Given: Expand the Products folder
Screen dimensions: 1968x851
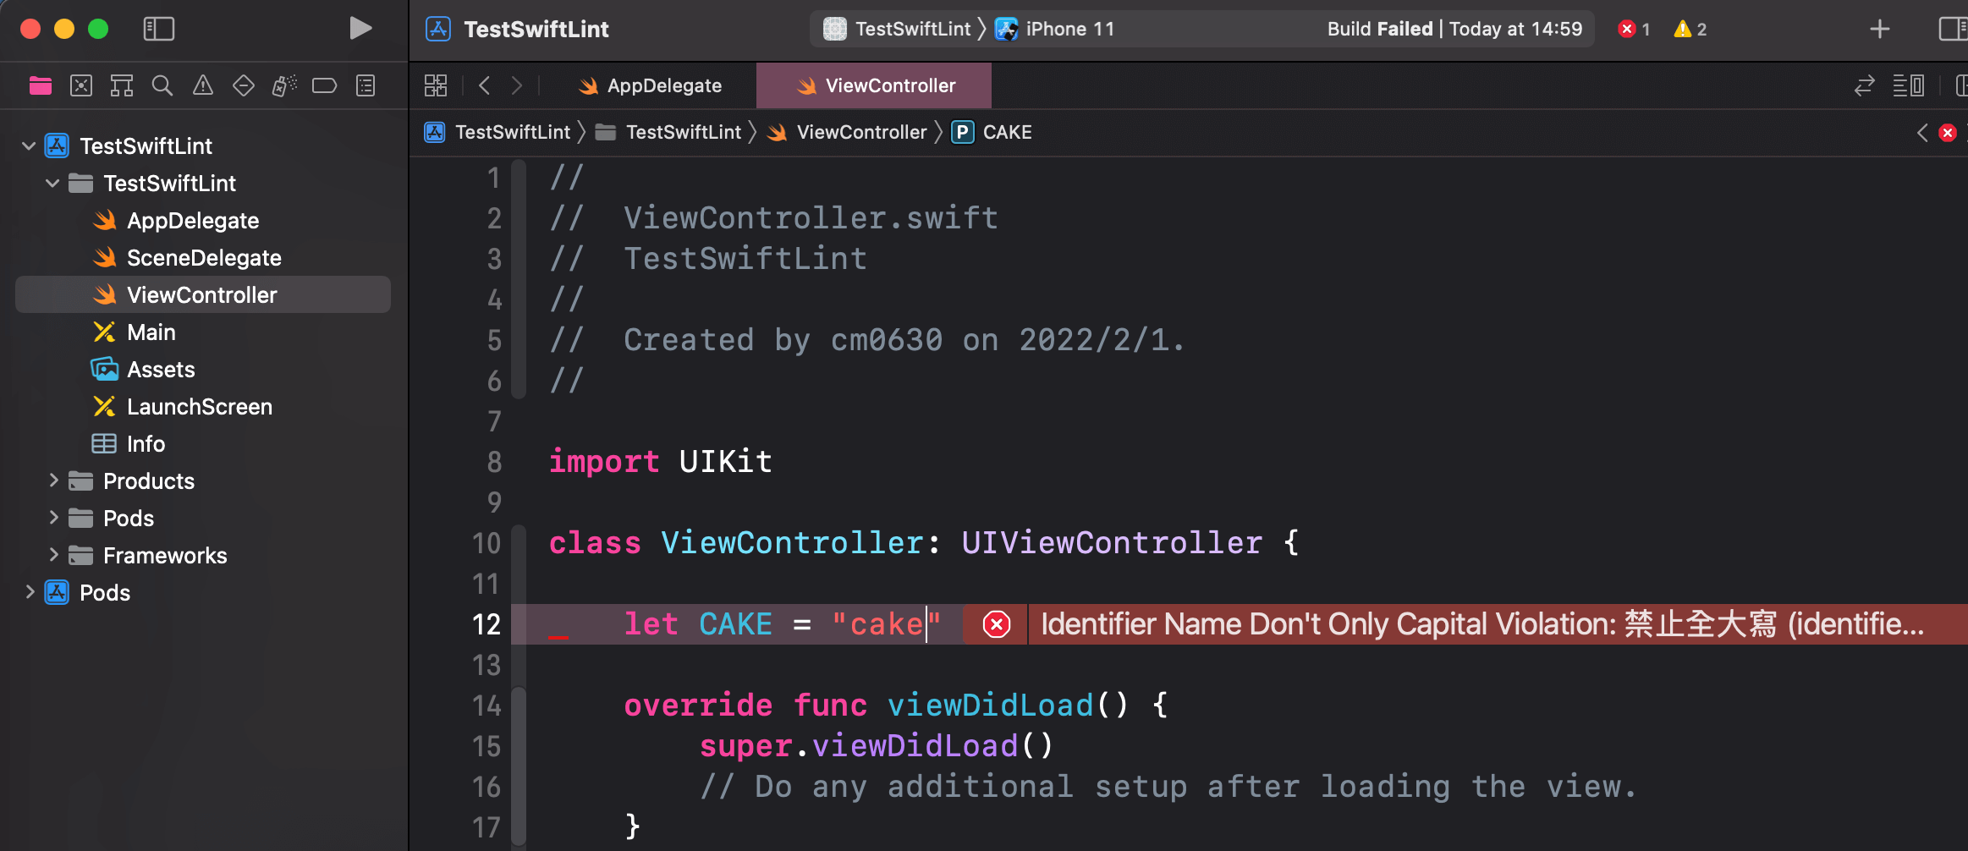Looking at the screenshot, I should 53,480.
